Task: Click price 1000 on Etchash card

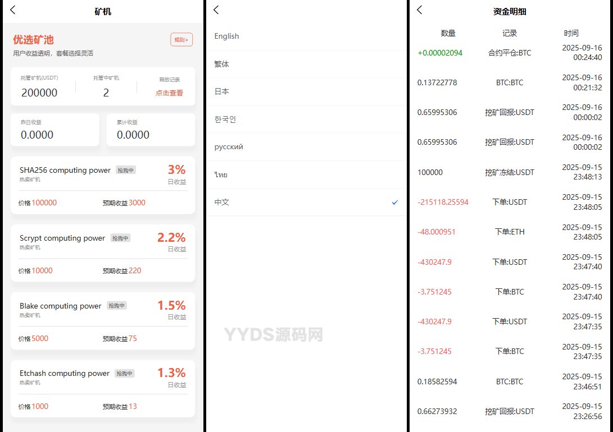Action: pyautogui.click(x=40, y=407)
